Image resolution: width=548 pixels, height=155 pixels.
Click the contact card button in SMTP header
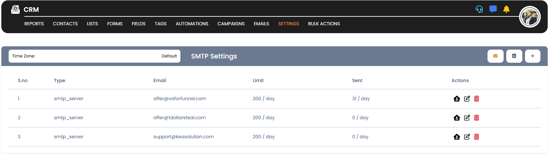pyautogui.click(x=514, y=56)
